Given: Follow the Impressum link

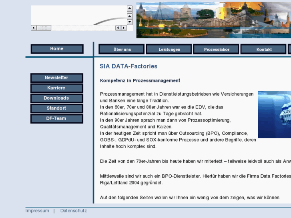Looking at the screenshot, I should (37, 211).
